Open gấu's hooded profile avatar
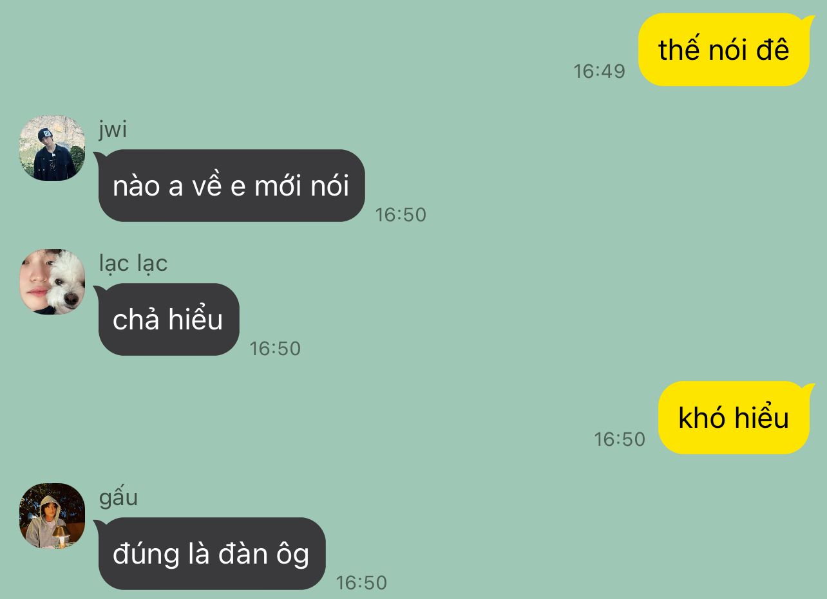 click(52, 516)
